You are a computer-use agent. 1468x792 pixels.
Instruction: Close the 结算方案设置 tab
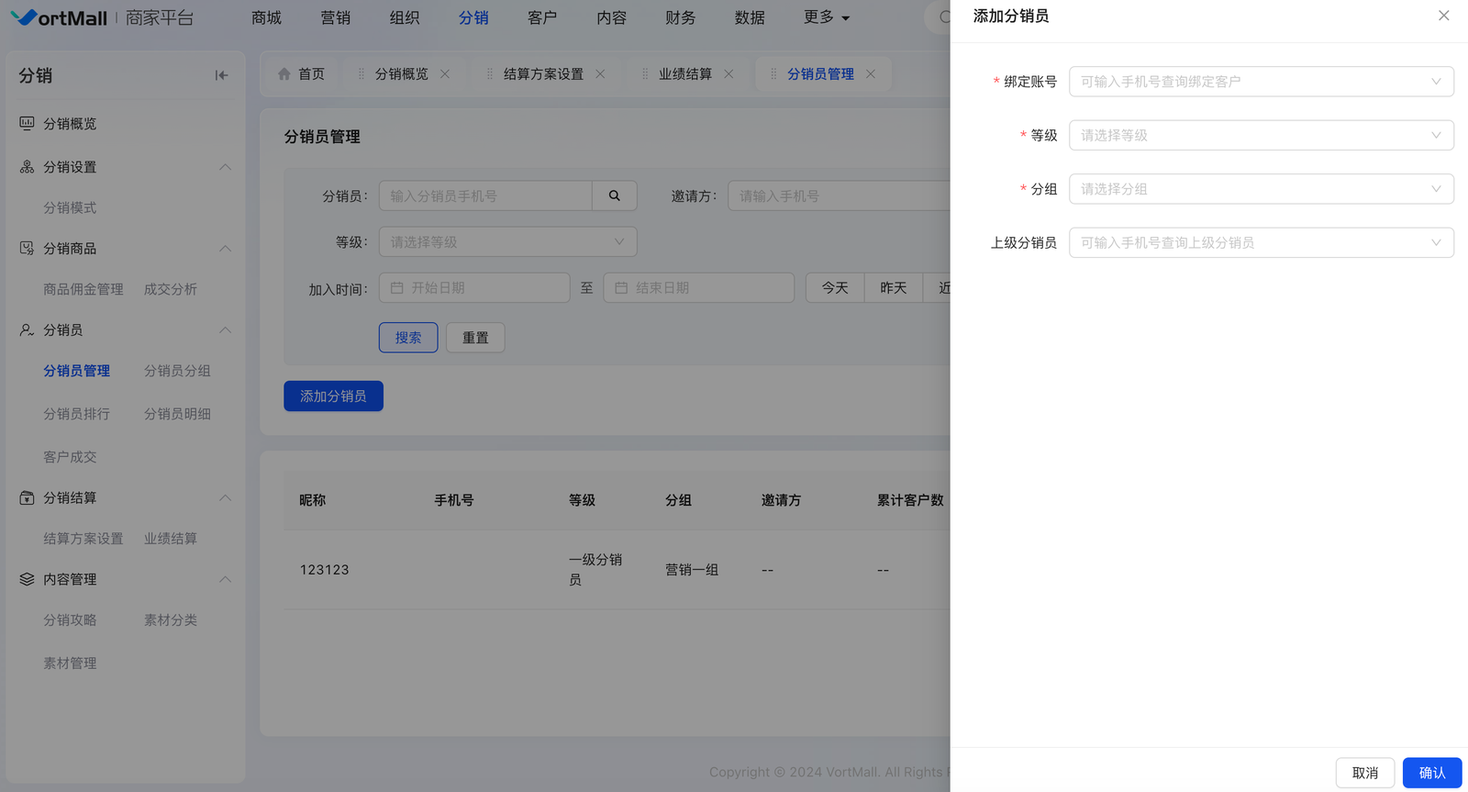tap(600, 73)
